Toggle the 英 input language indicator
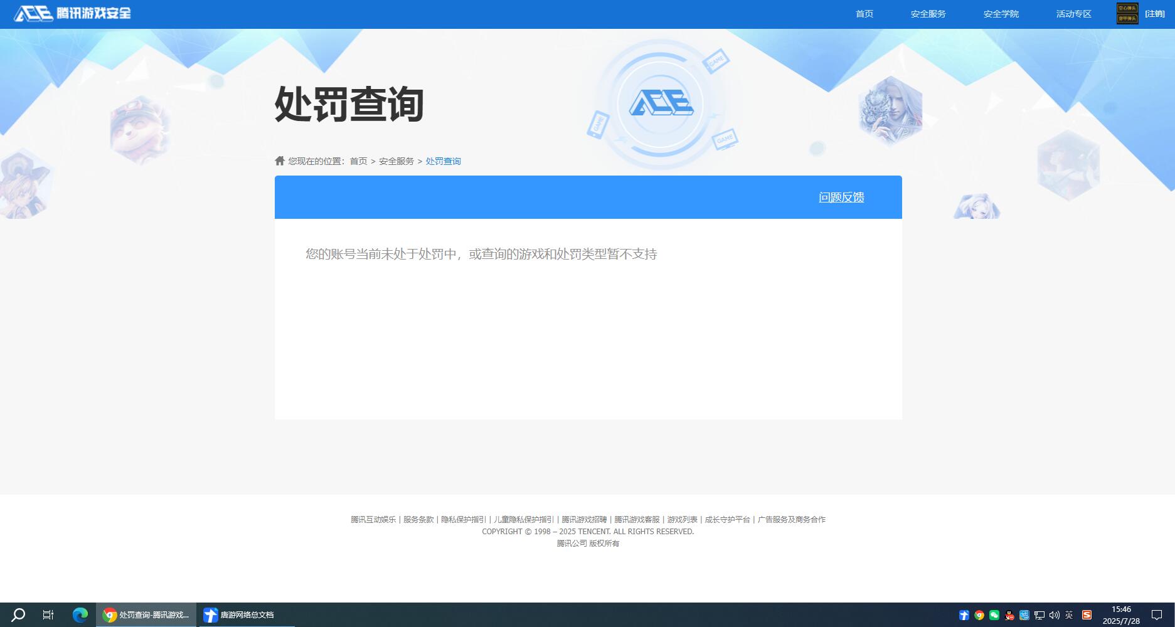The height and width of the screenshot is (627, 1175). pyautogui.click(x=1069, y=615)
